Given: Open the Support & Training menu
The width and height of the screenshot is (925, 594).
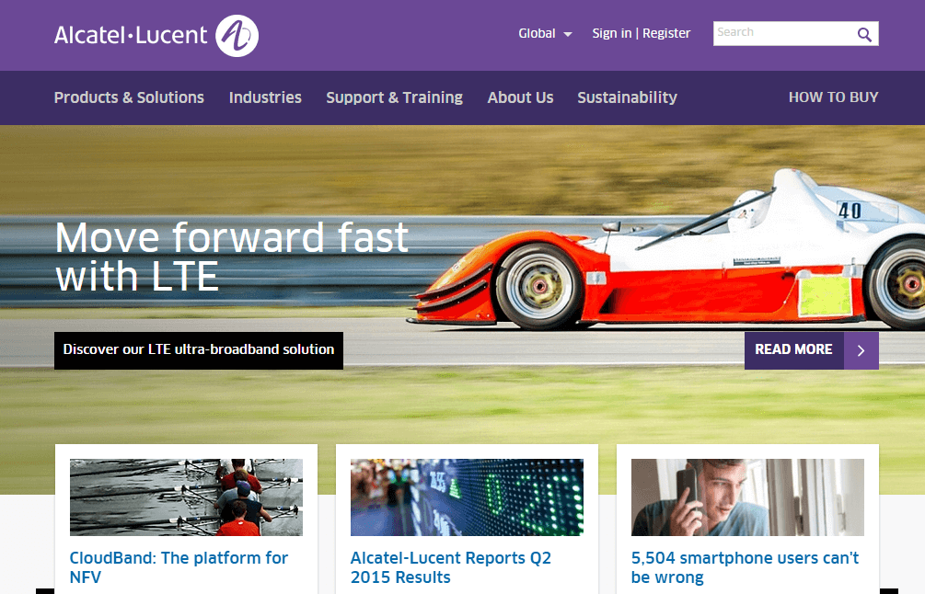Looking at the screenshot, I should pos(394,97).
